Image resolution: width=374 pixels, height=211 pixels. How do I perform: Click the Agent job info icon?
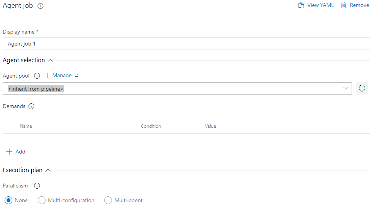click(41, 6)
